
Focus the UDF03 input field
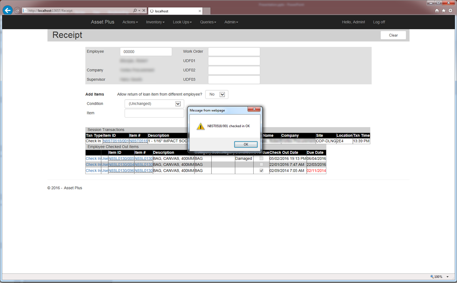coord(234,80)
